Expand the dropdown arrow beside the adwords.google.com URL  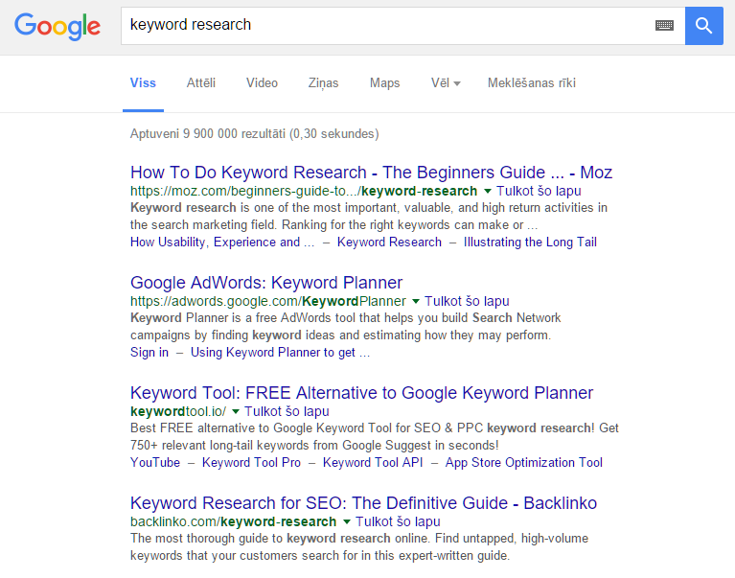point(416,301)
